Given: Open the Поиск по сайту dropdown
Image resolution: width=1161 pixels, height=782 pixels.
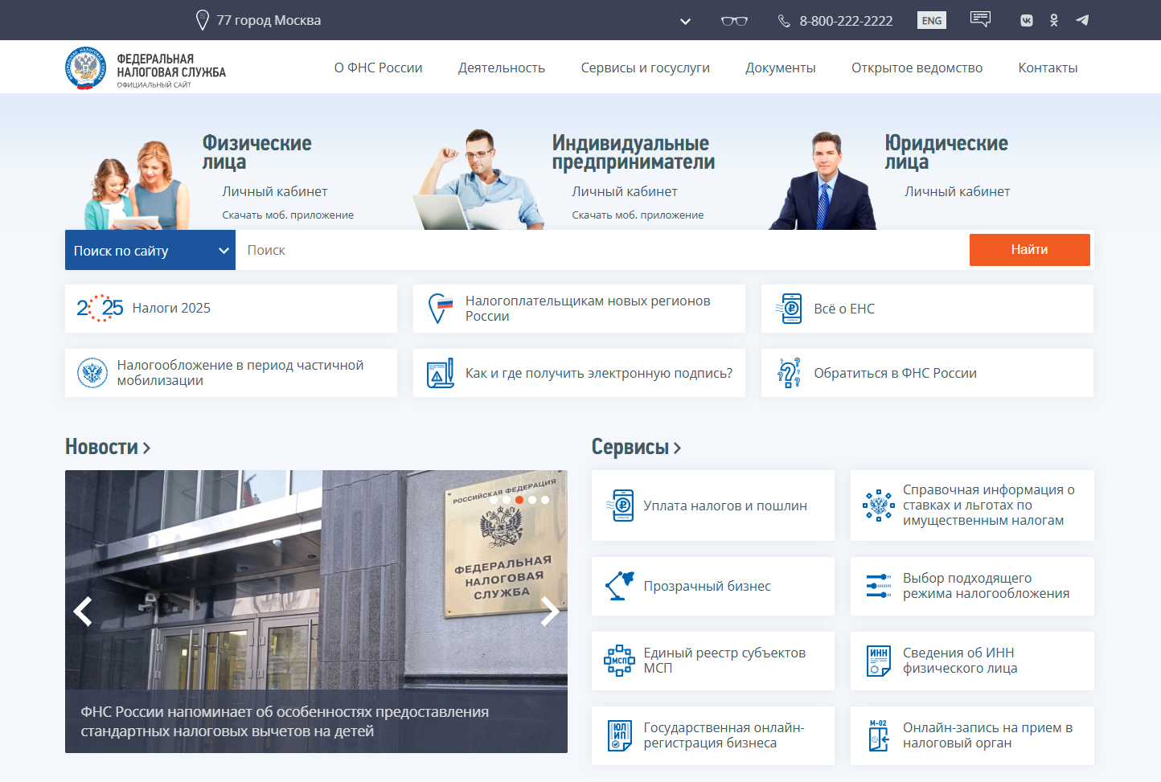Looking at the screenshot, I should tap(150, 250).
